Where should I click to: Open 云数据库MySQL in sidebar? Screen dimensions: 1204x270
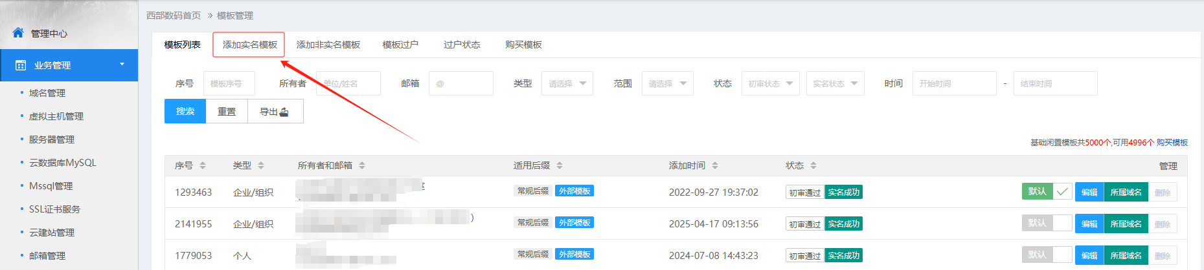tap(63, 163)
